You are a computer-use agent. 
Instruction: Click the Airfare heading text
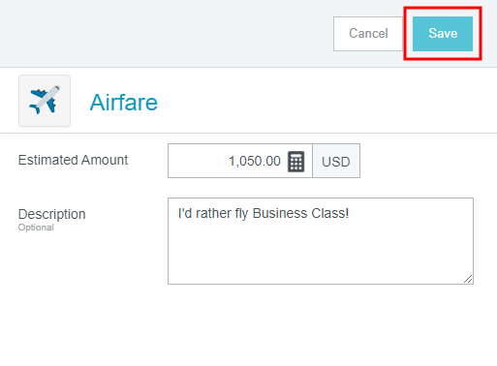tap(124, 103)
